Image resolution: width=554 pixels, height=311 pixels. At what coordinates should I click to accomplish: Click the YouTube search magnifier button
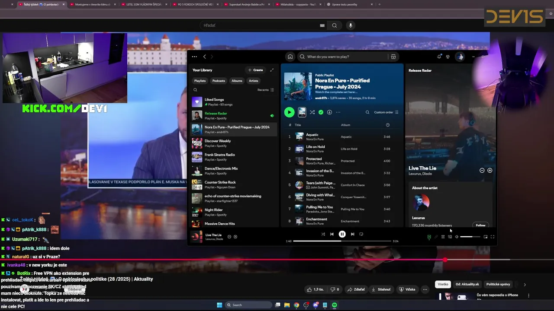click(x=334, y=25)
